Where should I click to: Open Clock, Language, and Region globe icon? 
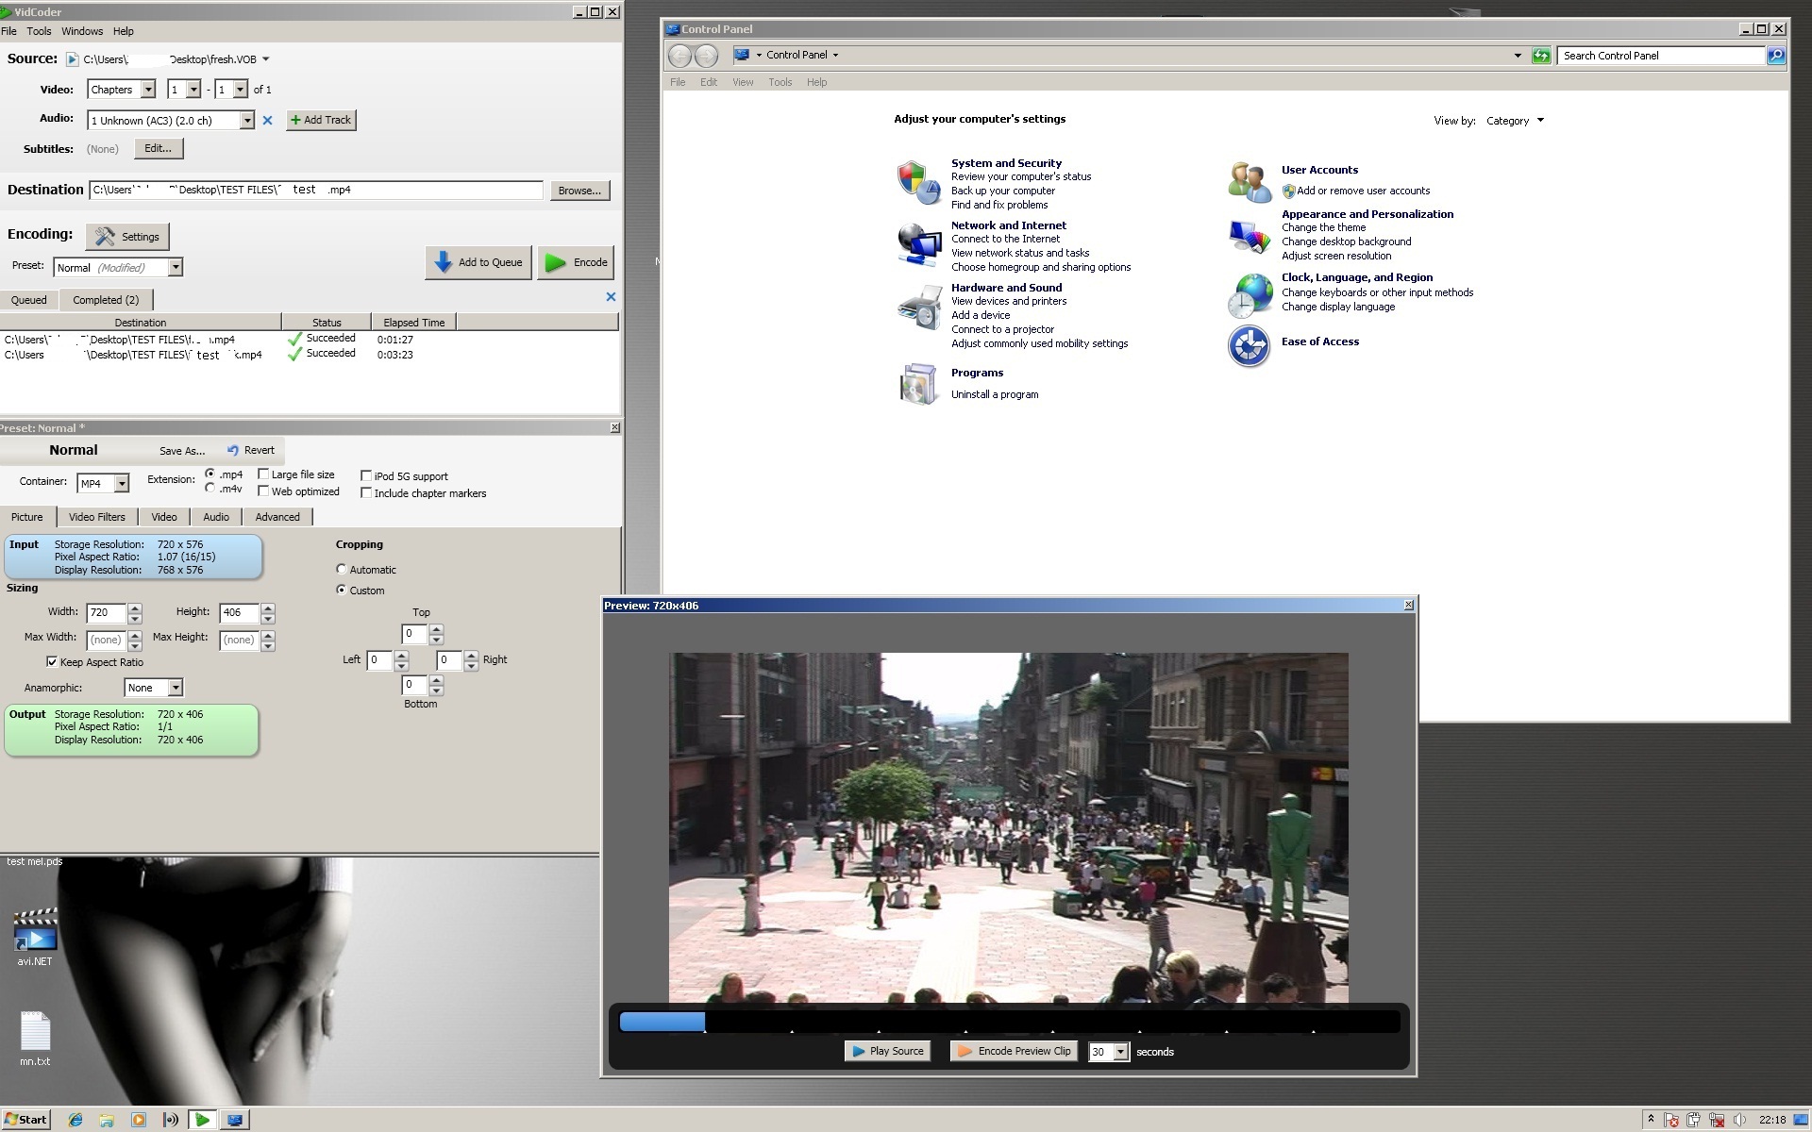pos(1250,295)
